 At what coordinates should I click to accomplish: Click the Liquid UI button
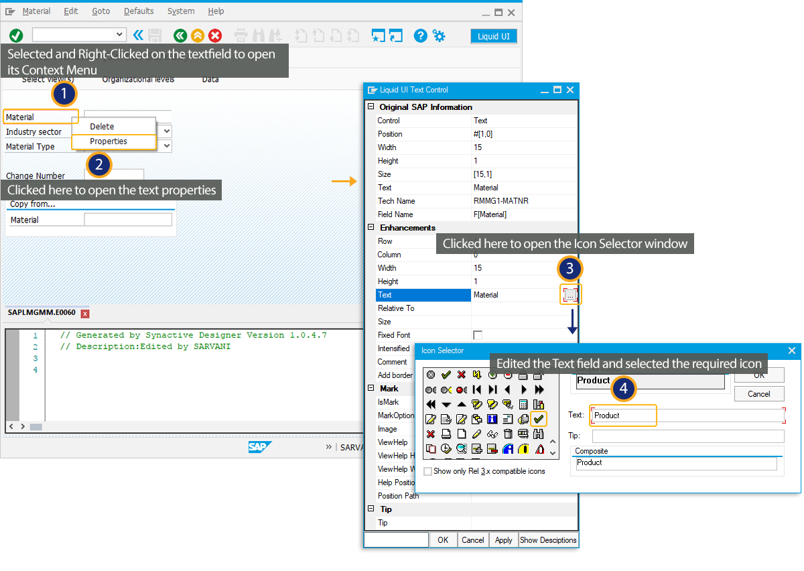pyautogui.click(x=494, y=36)
